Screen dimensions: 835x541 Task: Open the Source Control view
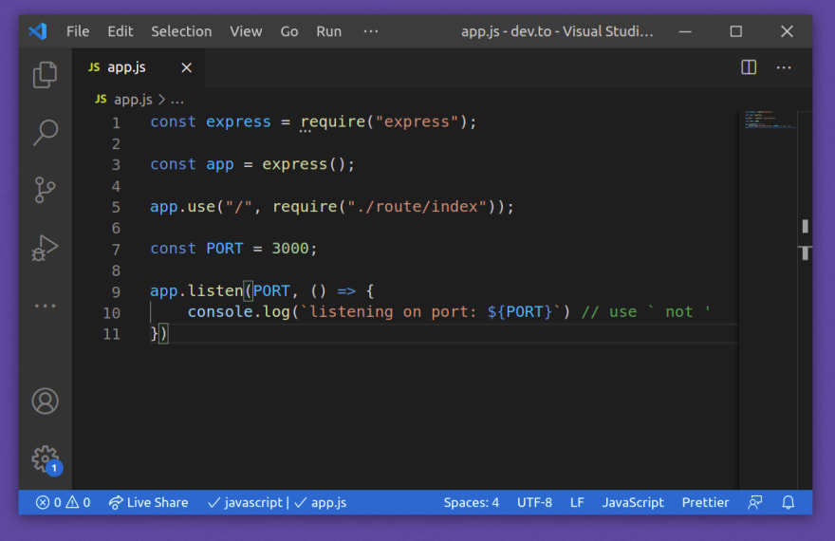(45, 190)
